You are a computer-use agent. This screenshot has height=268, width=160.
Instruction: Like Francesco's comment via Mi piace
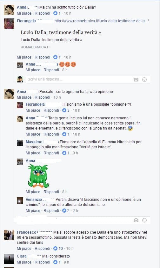coord(24,248)
